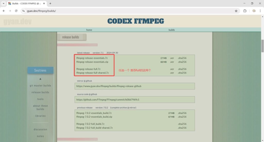The width and height of the screenshot is (264, 142).
Task: Click the scrollbar up arrow
Action: tap(262, 17)
